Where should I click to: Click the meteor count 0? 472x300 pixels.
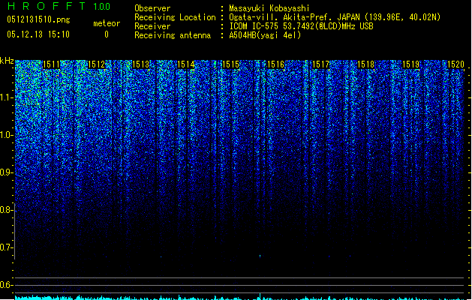point(107,34)
